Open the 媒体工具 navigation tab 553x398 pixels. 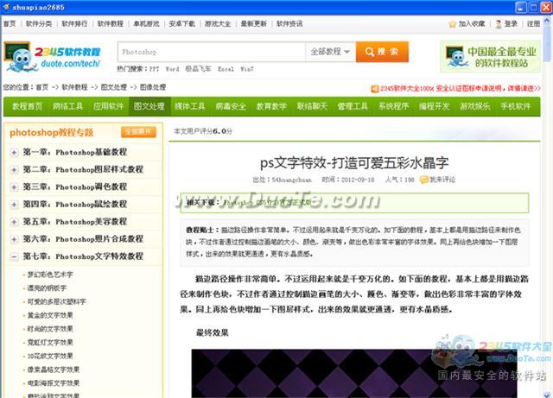click(x=189, y=106)
